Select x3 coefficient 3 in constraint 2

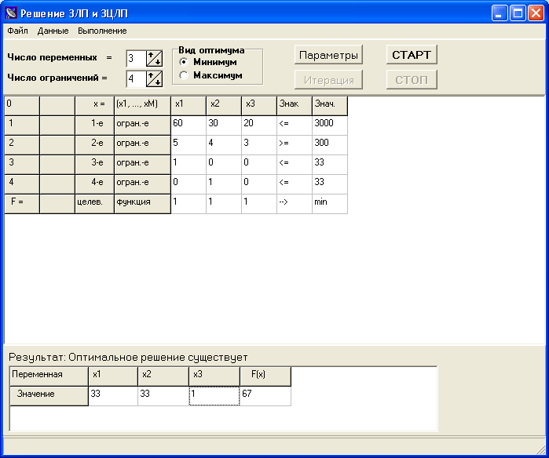pos(259,145)
